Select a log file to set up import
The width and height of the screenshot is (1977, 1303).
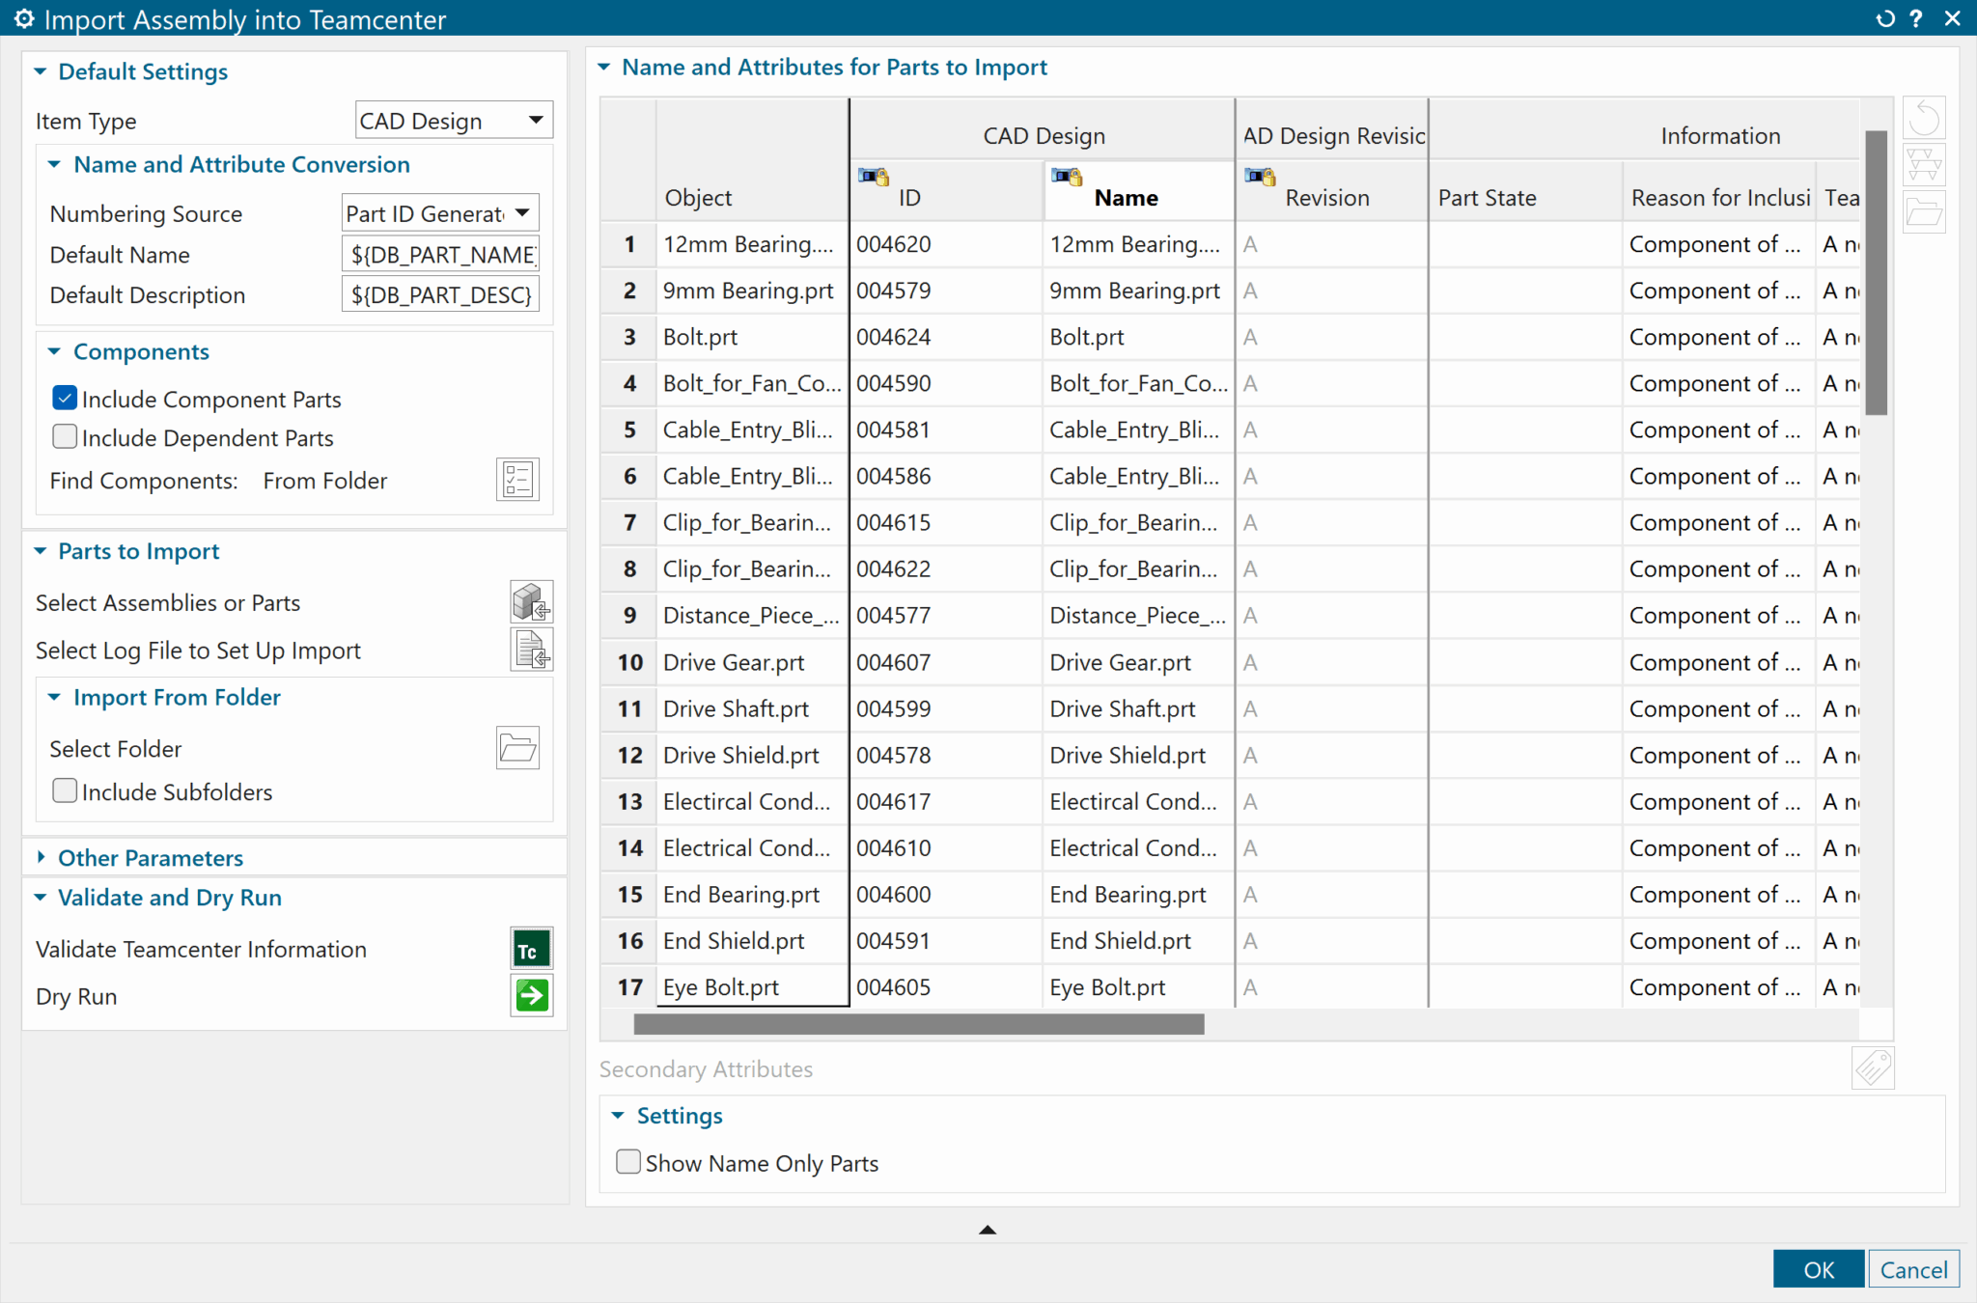click(531, 649)
